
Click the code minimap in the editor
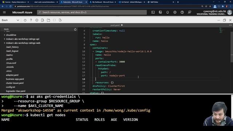click(x=221, y=30)
